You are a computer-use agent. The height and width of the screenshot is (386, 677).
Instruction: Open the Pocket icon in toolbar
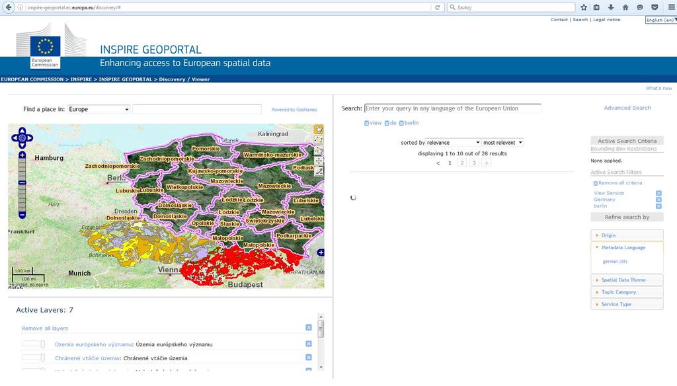(x=655, y=7)
